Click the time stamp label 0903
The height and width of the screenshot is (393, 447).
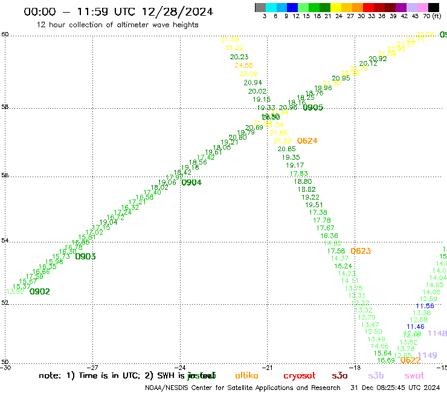(x=86, y=256)
